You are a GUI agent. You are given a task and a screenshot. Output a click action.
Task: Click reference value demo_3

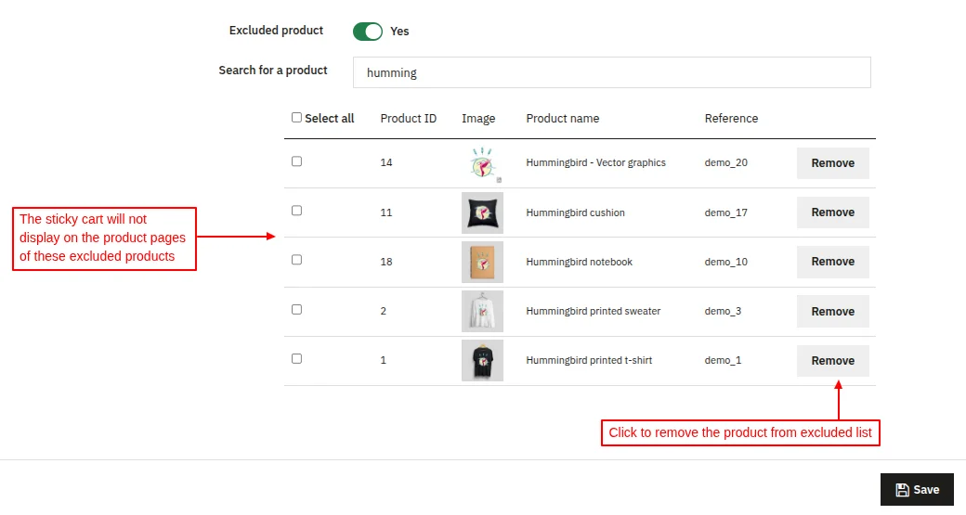pyautogui.click(x=724, y=312)
